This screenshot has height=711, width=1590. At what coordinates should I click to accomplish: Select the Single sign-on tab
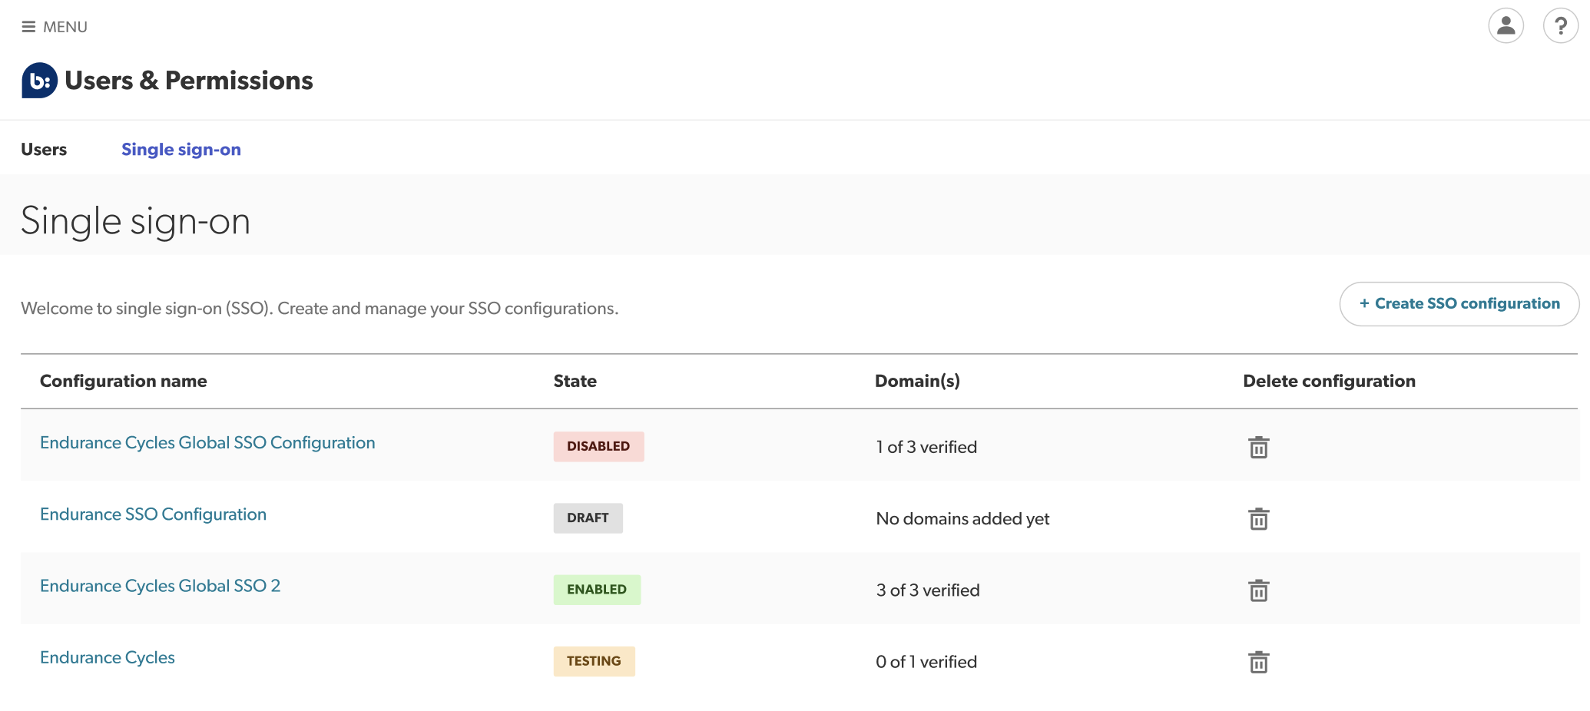pyautogui.click(x=181, y=150)
